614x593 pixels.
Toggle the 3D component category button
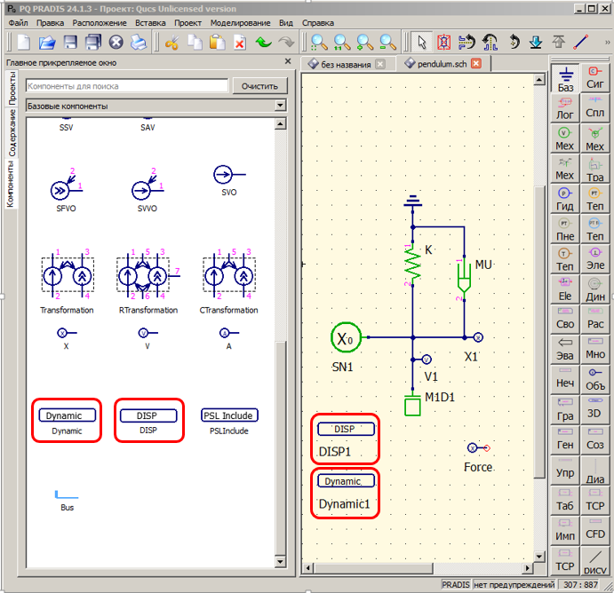594,410
